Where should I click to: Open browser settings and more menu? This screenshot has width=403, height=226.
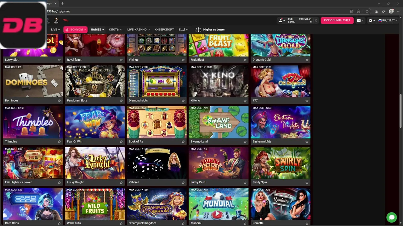coord(399,11)
